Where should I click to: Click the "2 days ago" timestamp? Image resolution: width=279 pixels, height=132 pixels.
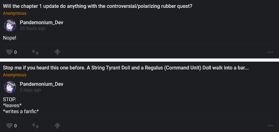click(x=30, y=90)
